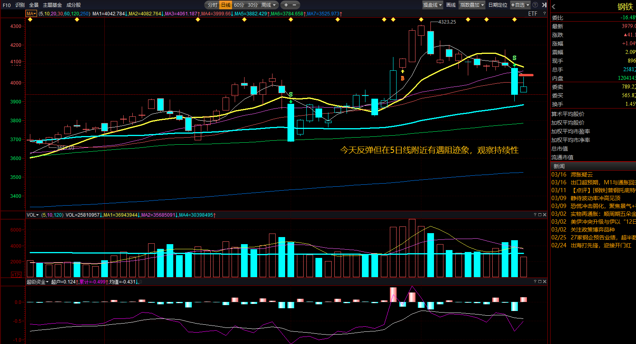The image size is (636, 344).
Task: Collapse the side panel with the skip-right arrow
Action: pyautogui.click(x=544, y=5)
